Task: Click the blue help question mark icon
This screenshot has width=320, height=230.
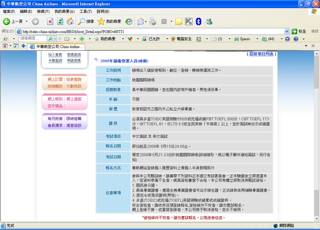Action: [296, 39]
